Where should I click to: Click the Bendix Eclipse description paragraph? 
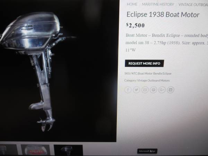coord(167,43)
